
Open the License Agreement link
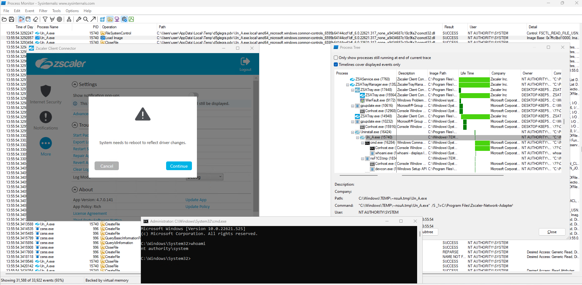tap(90, 214)
